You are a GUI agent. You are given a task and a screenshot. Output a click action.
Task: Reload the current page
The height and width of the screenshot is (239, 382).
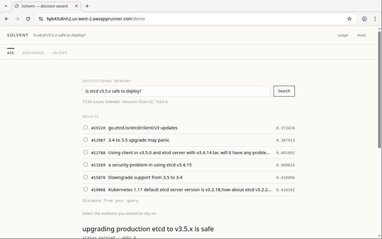click(x=28, y=19)
